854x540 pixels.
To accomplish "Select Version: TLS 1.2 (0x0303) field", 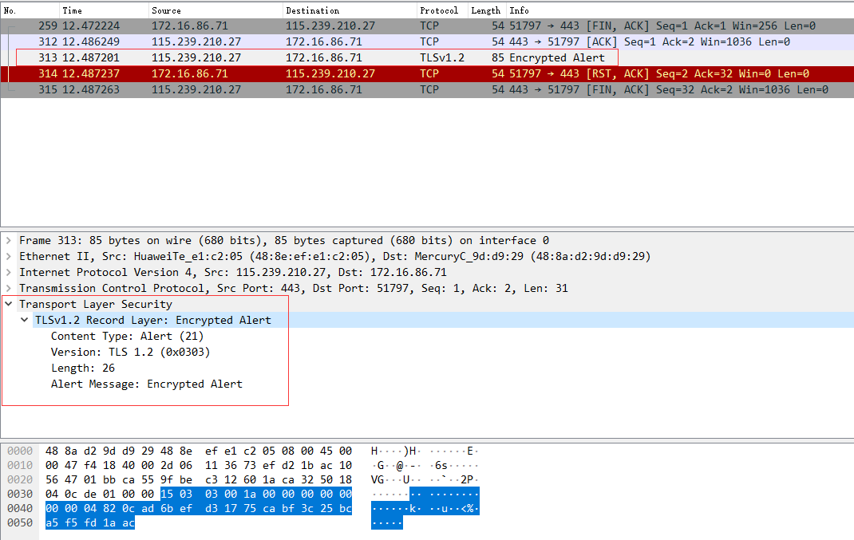I will pos(130,352).
